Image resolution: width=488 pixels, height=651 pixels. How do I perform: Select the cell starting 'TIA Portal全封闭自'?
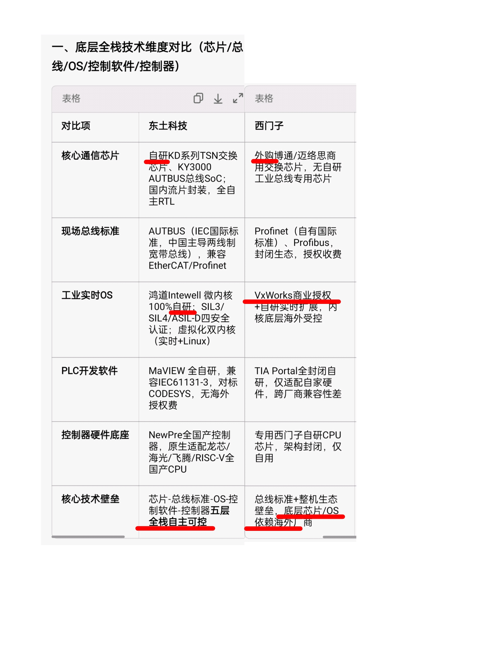[x=300, y=390]
